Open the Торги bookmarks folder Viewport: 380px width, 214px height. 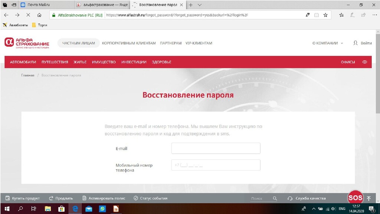[39, 25]
